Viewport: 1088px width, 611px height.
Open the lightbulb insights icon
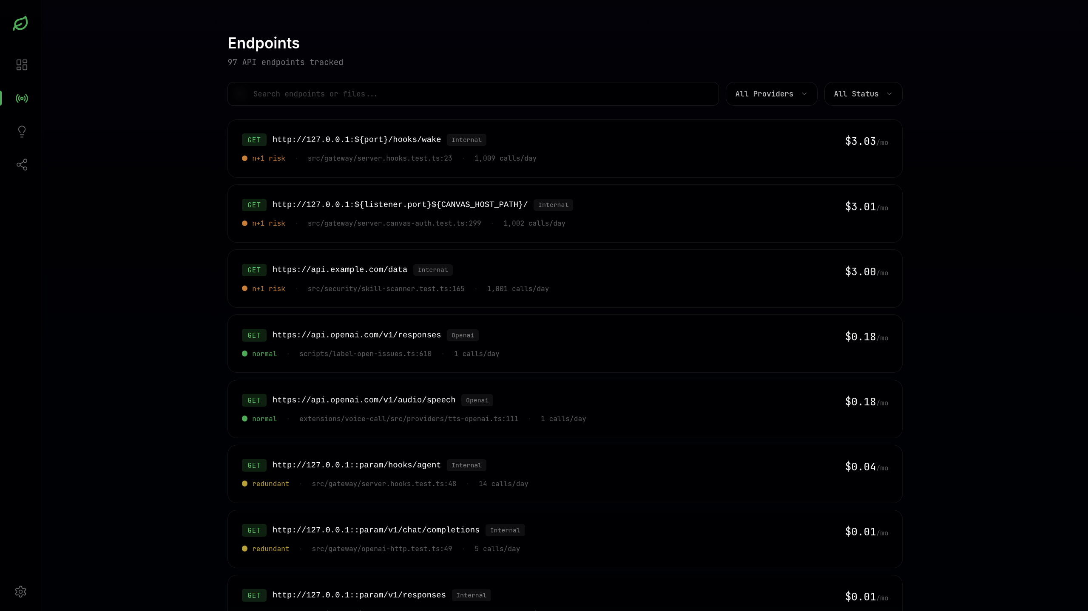[22, 131]
